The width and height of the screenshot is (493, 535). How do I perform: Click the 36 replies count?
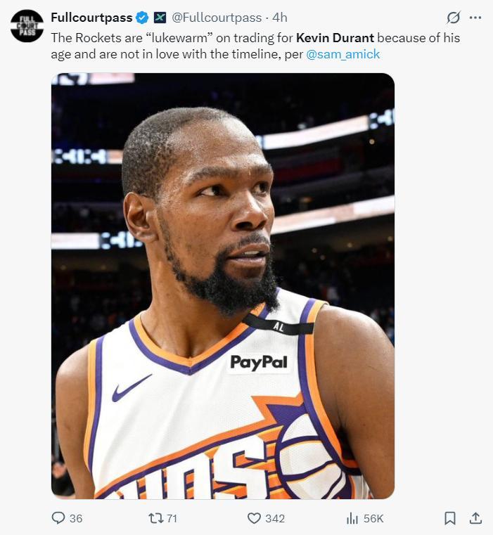(76, 518)
